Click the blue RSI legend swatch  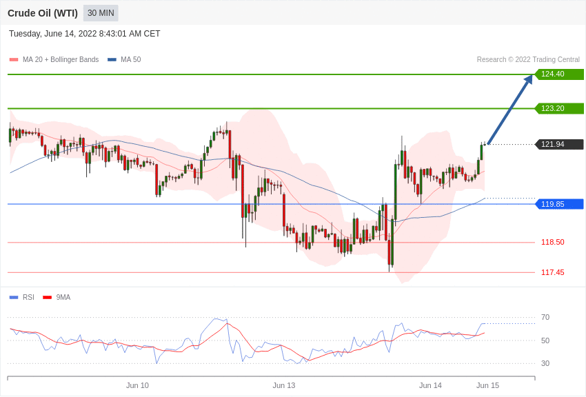point(14,297)
